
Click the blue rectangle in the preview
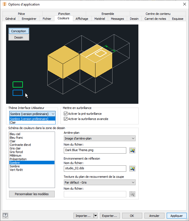[18, 93]
